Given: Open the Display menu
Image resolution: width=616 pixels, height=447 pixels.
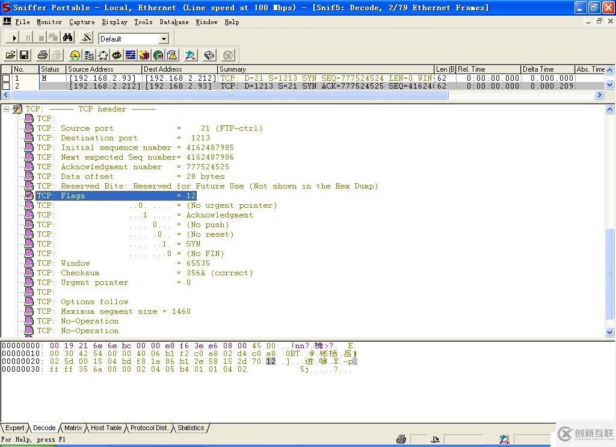Looking at the screenshot, I should pos(114,22).
